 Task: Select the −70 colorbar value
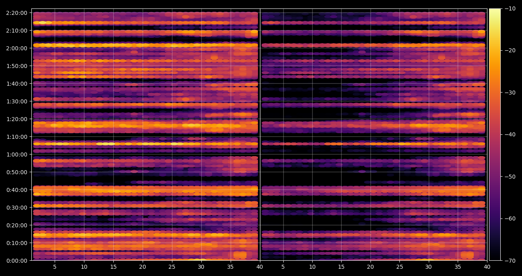(x=510, y=261)
